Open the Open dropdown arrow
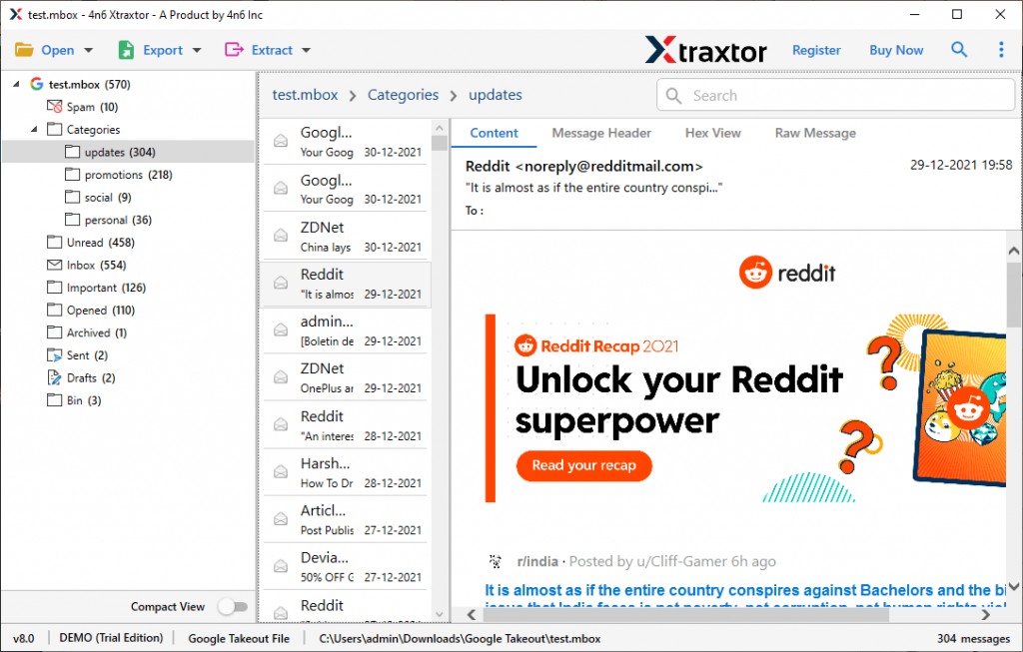 click(x=89, y=50)
